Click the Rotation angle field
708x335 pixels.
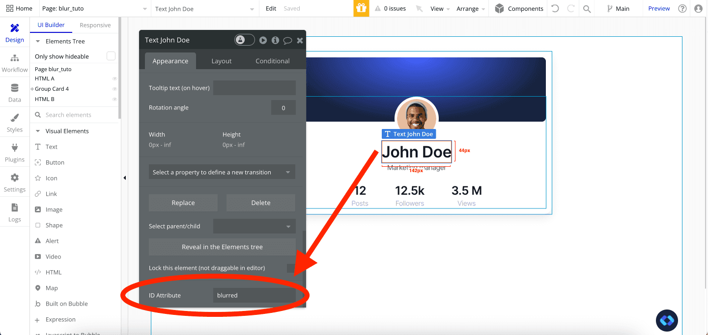pos(283,108)
